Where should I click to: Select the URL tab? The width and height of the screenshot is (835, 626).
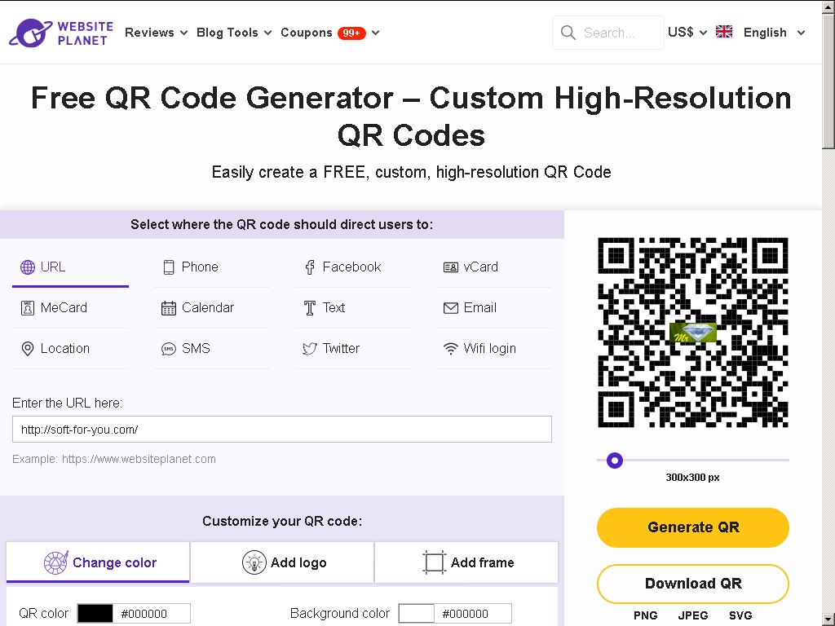point(70,267)
